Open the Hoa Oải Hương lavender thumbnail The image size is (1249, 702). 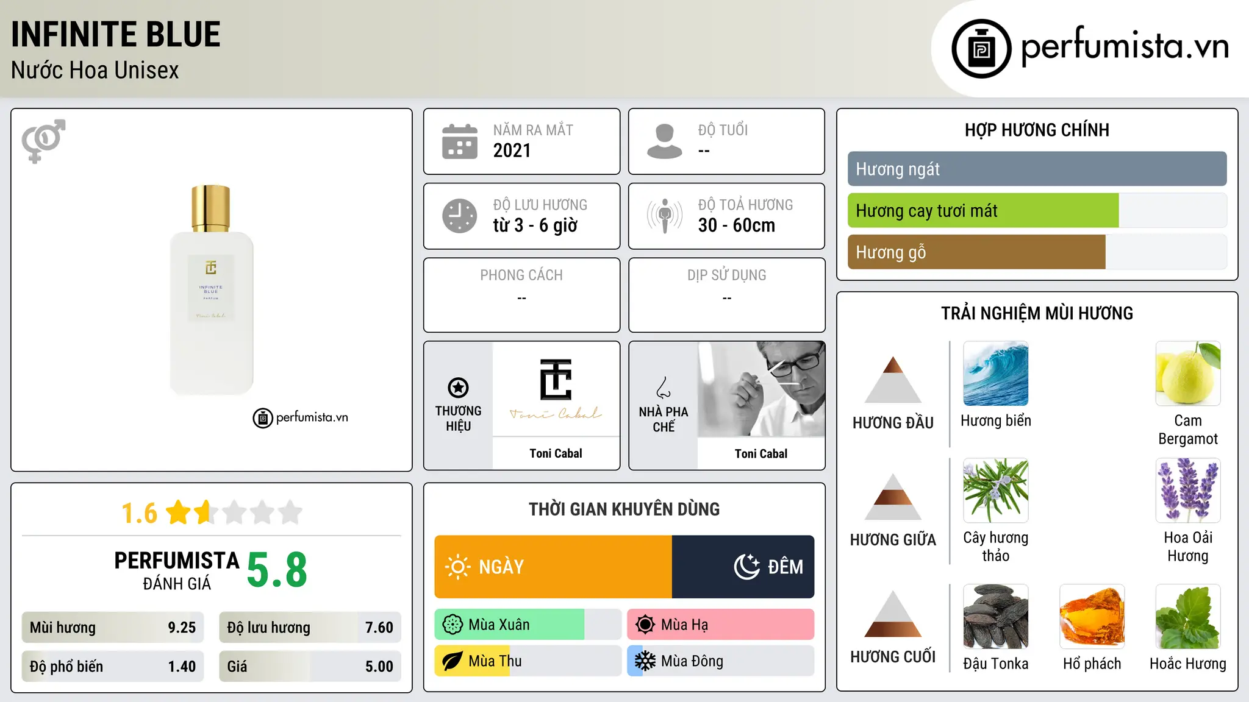[1188, 491]
